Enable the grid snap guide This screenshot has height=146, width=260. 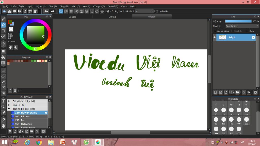(x=71, y=11)
